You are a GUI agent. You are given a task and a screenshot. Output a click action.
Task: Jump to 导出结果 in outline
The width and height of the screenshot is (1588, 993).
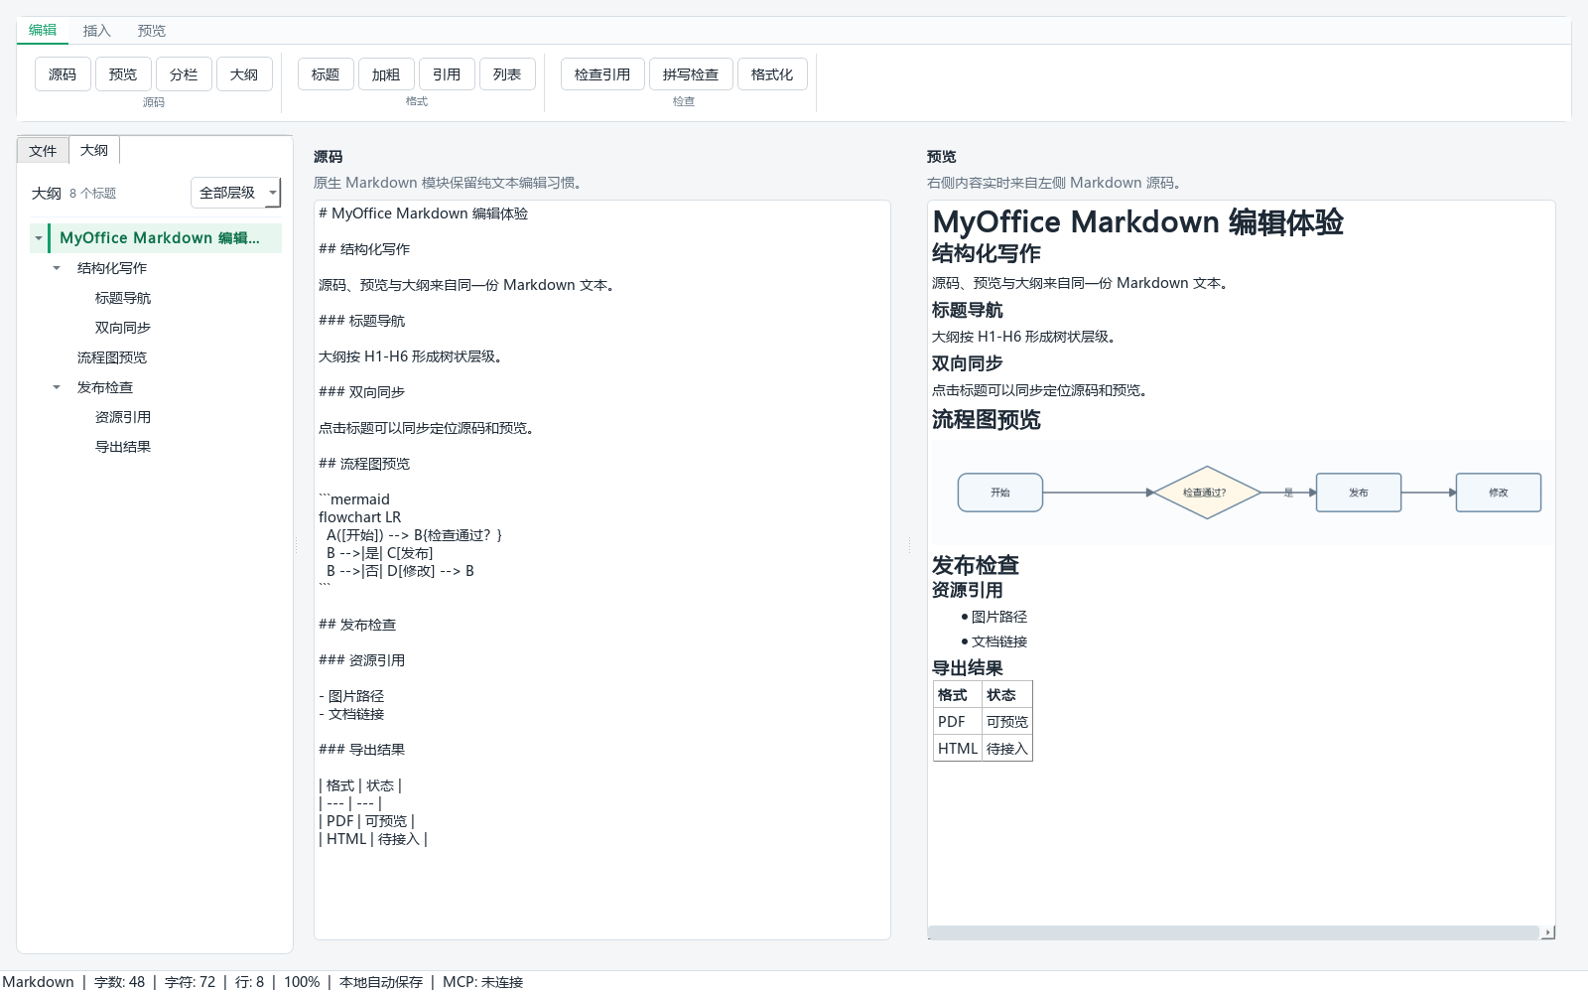[x=123, y=447]
